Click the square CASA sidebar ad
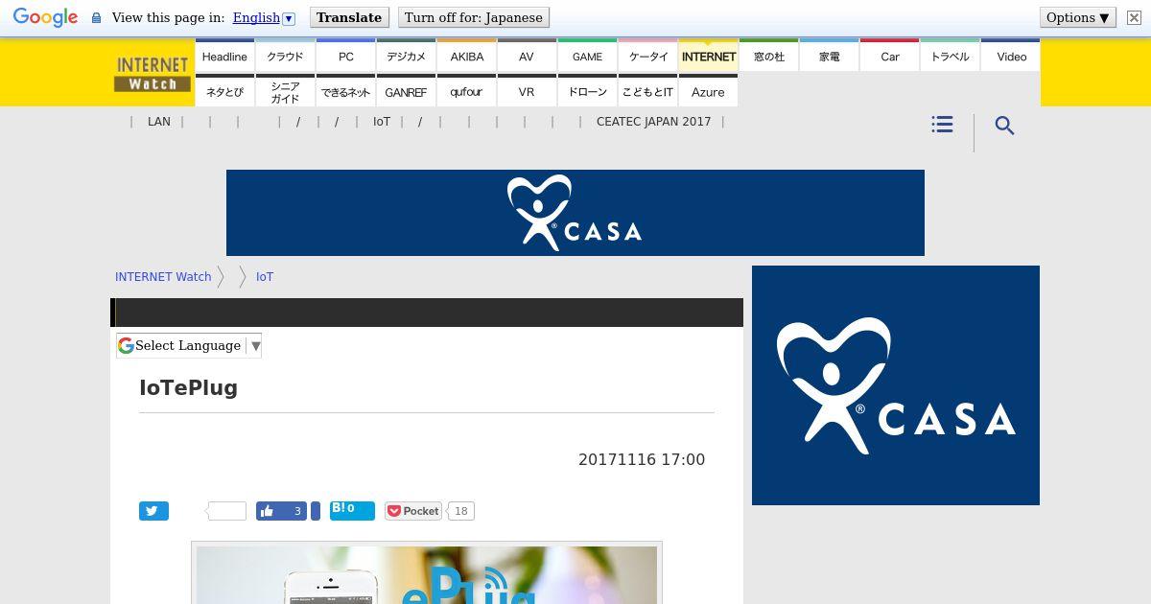The width and height of the screenshot is (1151, 604). click(x=896, y=385)
